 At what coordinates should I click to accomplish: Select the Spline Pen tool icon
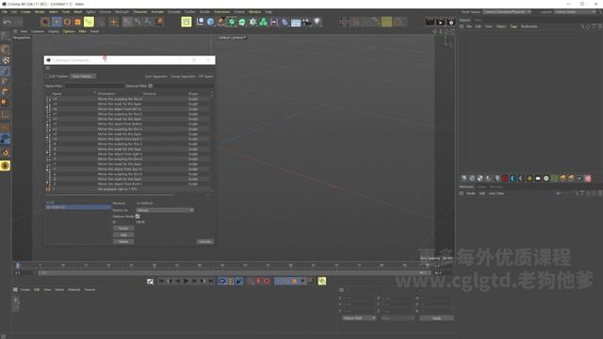pos(221,22)
